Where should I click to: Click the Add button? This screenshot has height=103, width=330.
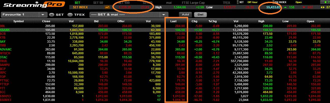185,15
